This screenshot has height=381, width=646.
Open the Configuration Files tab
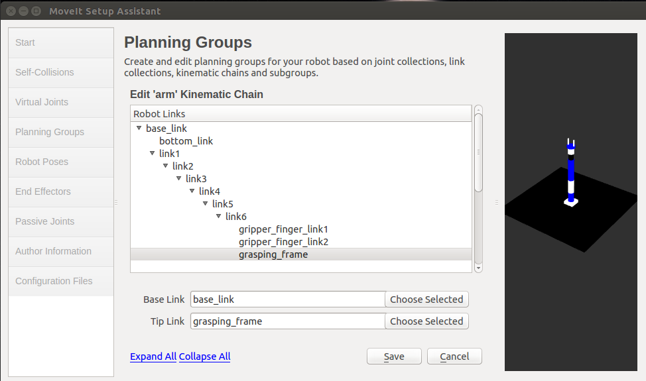pyautogui.click(x=61, y=281)
